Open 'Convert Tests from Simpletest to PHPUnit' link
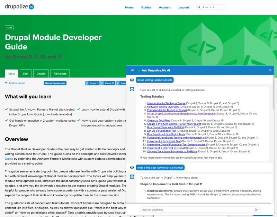This screenshot has height=217, width=277. [x=172, y=151]
